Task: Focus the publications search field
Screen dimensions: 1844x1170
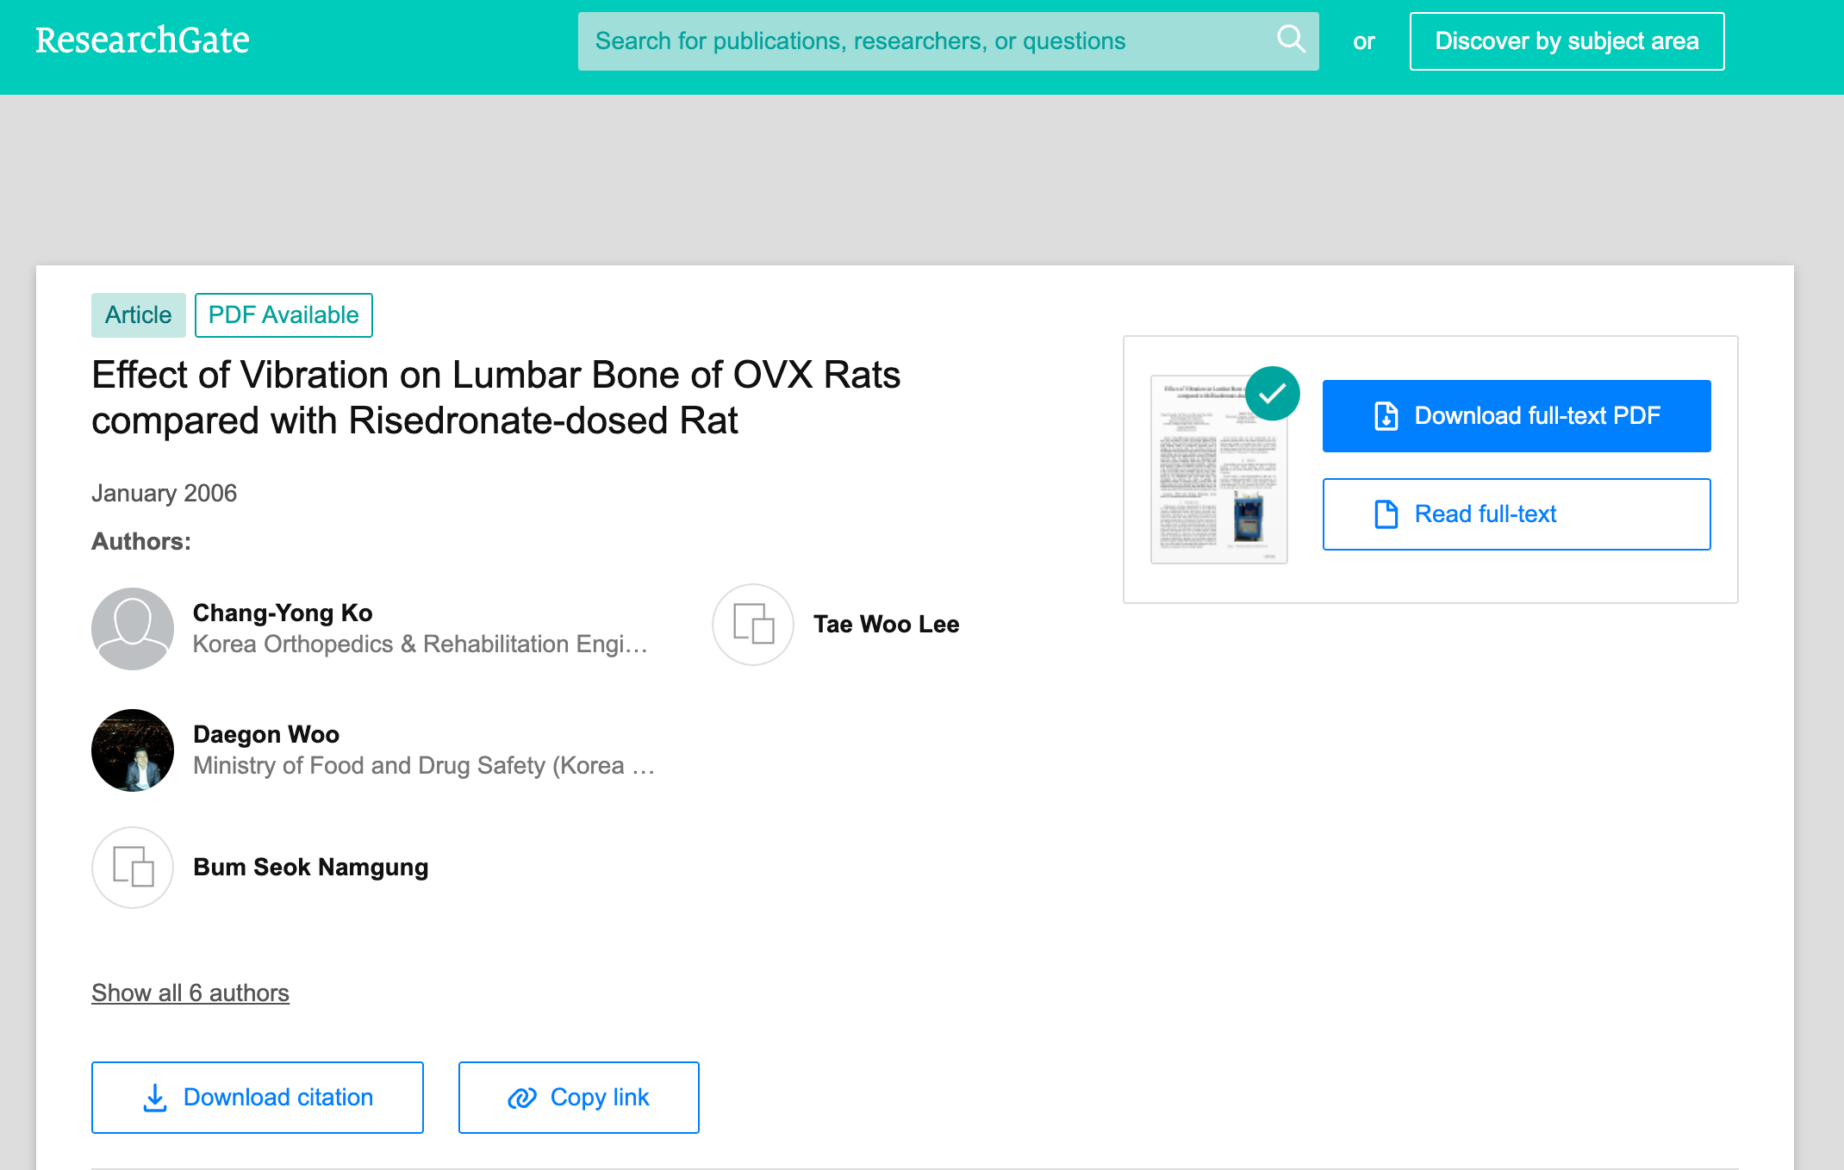Action: [x=922, y=40]
